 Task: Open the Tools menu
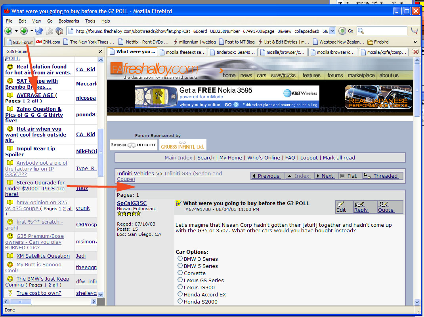(x=90, y=21)
